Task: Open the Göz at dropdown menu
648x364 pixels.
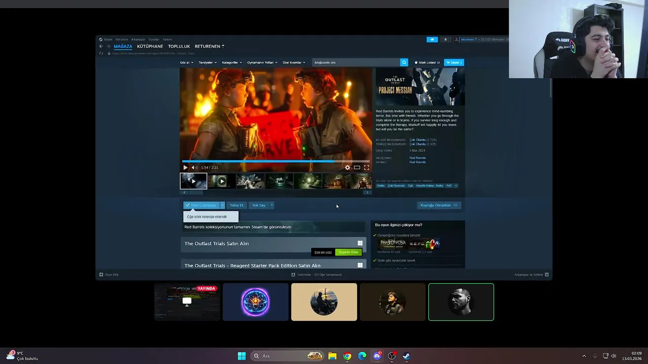Action: point(186,62)
